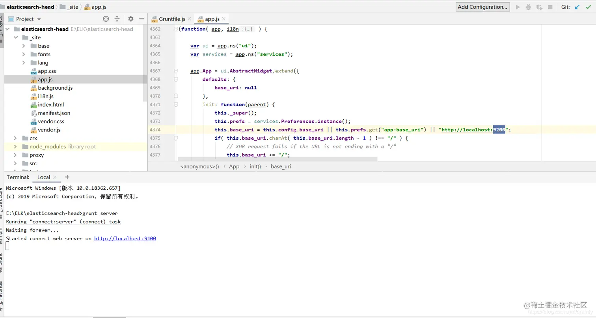Select index.html in project tree

51,105
